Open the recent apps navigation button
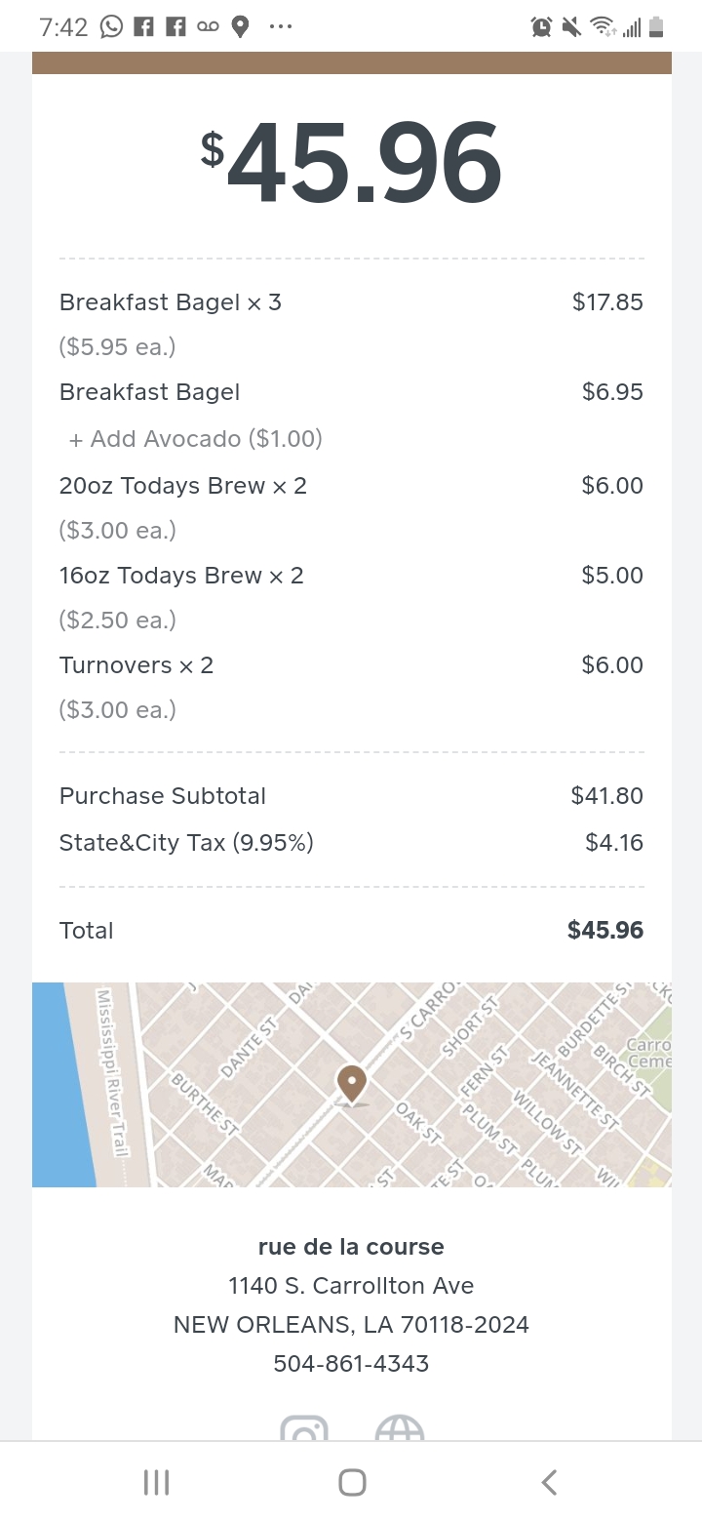 [156, 1483]
